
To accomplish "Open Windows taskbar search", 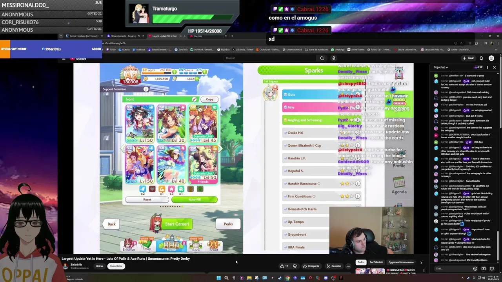I will (226, 278).
